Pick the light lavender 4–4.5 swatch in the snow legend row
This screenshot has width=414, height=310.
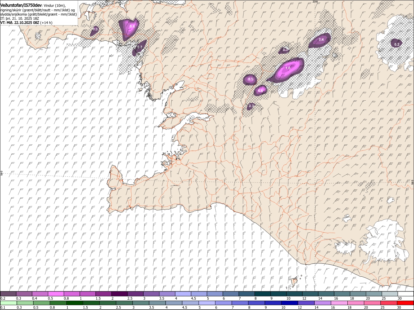click(183, 294)
